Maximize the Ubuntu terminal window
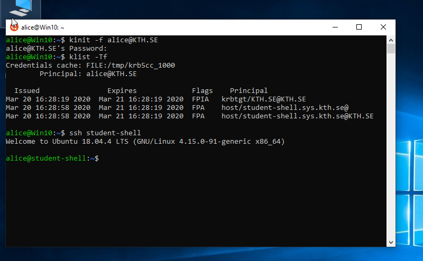 click(x=359, y=27)
